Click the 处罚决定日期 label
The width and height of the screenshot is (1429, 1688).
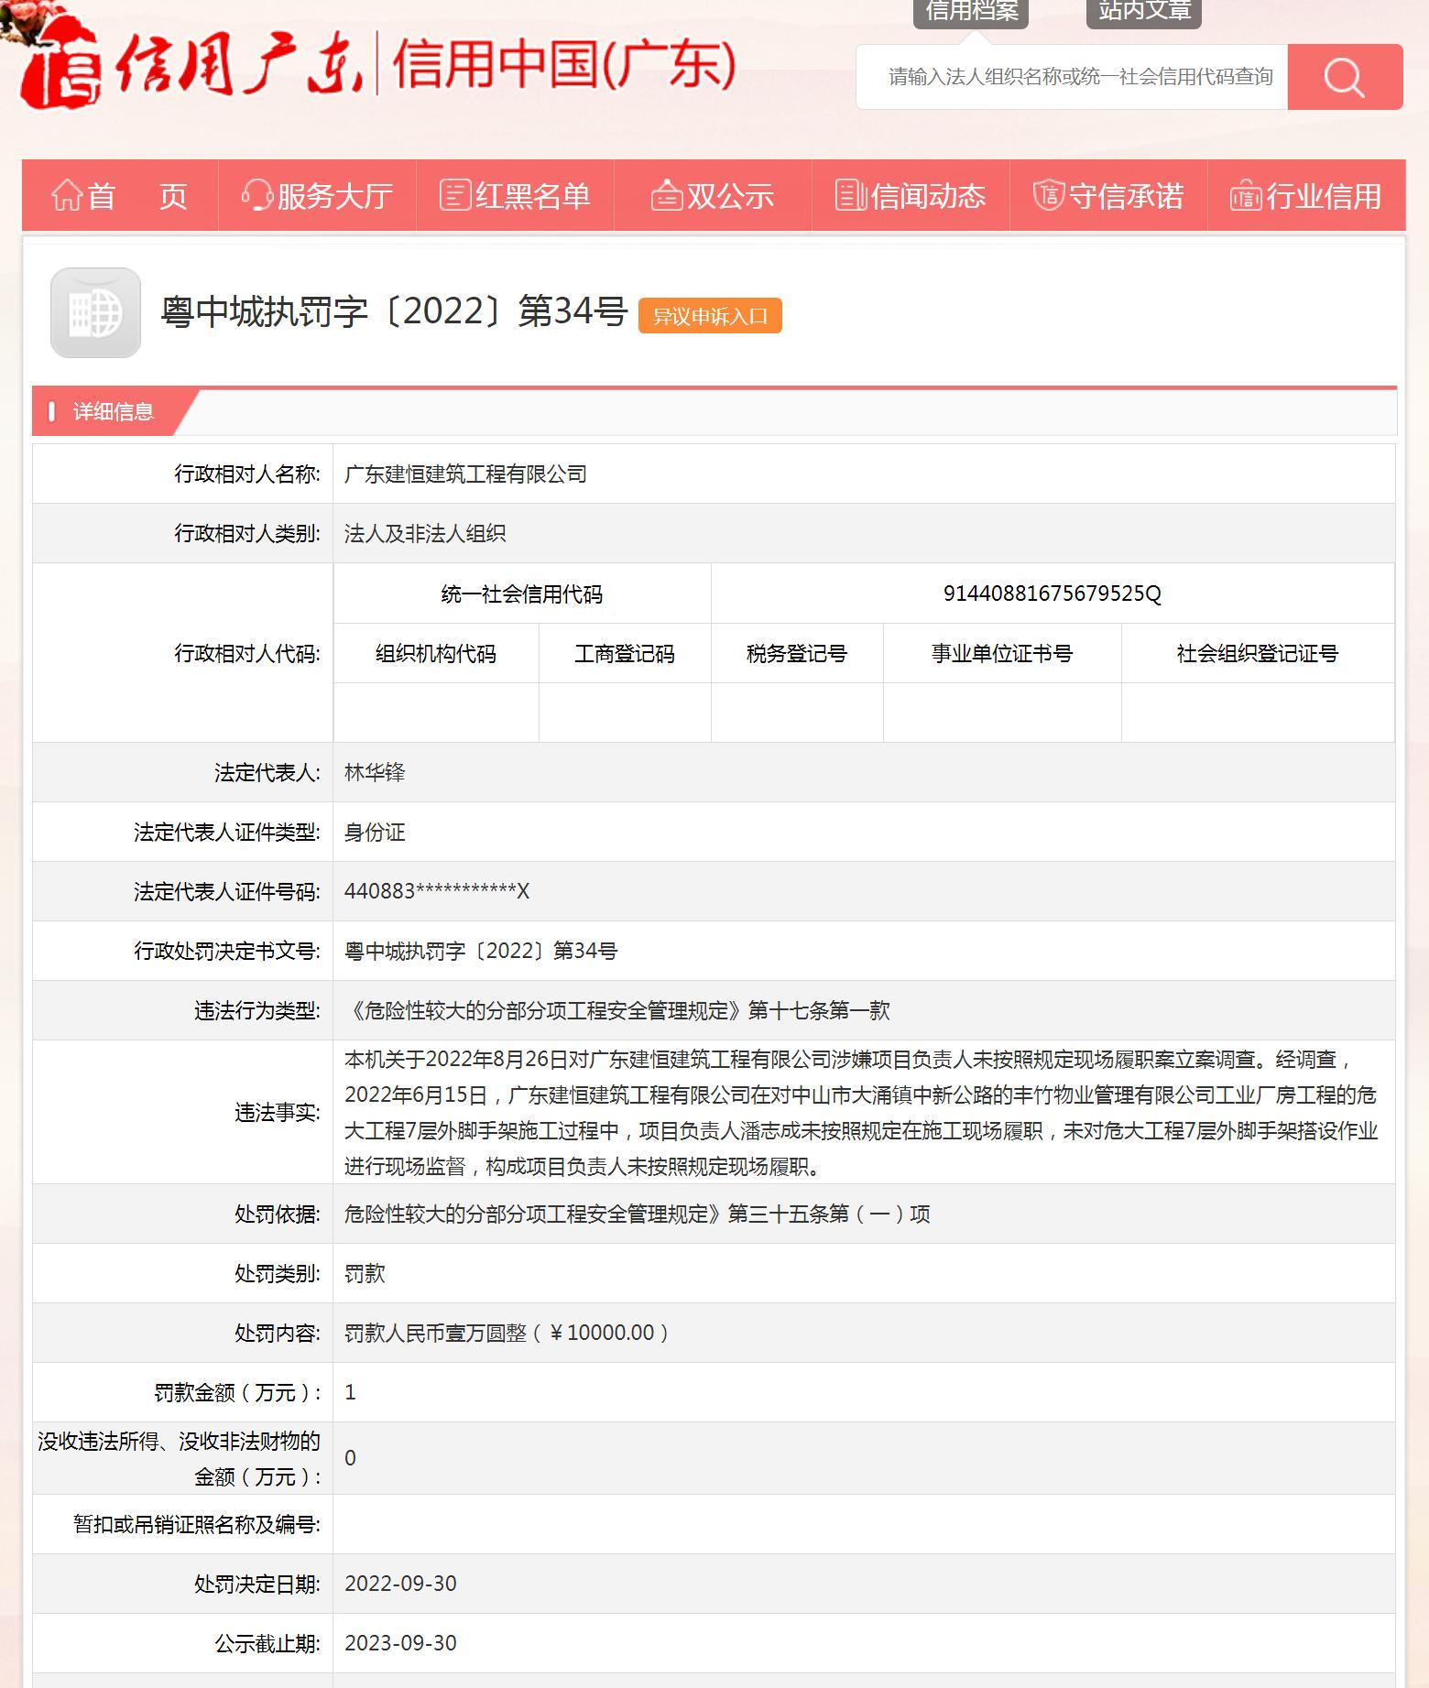[257, 1585]
